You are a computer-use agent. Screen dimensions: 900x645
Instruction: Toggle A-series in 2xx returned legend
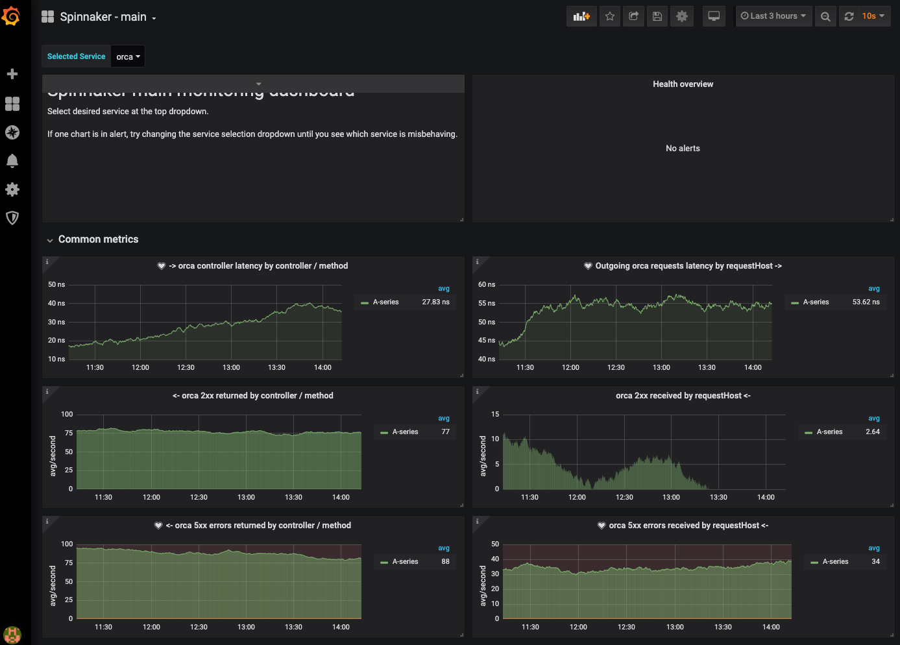[x=405, y=432]
